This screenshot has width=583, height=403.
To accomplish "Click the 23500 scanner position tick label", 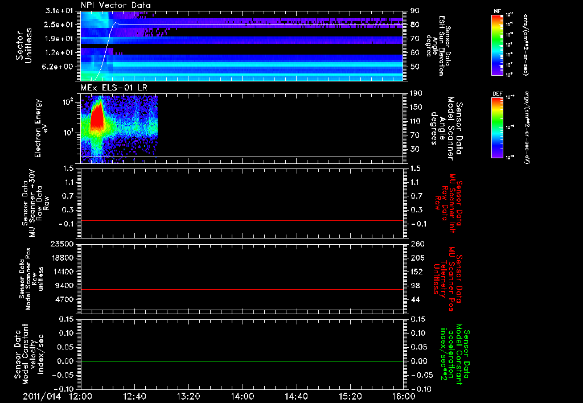I will tap(63, 244).
